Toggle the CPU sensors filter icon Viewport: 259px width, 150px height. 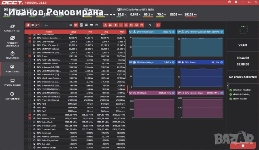click(70, 25)
